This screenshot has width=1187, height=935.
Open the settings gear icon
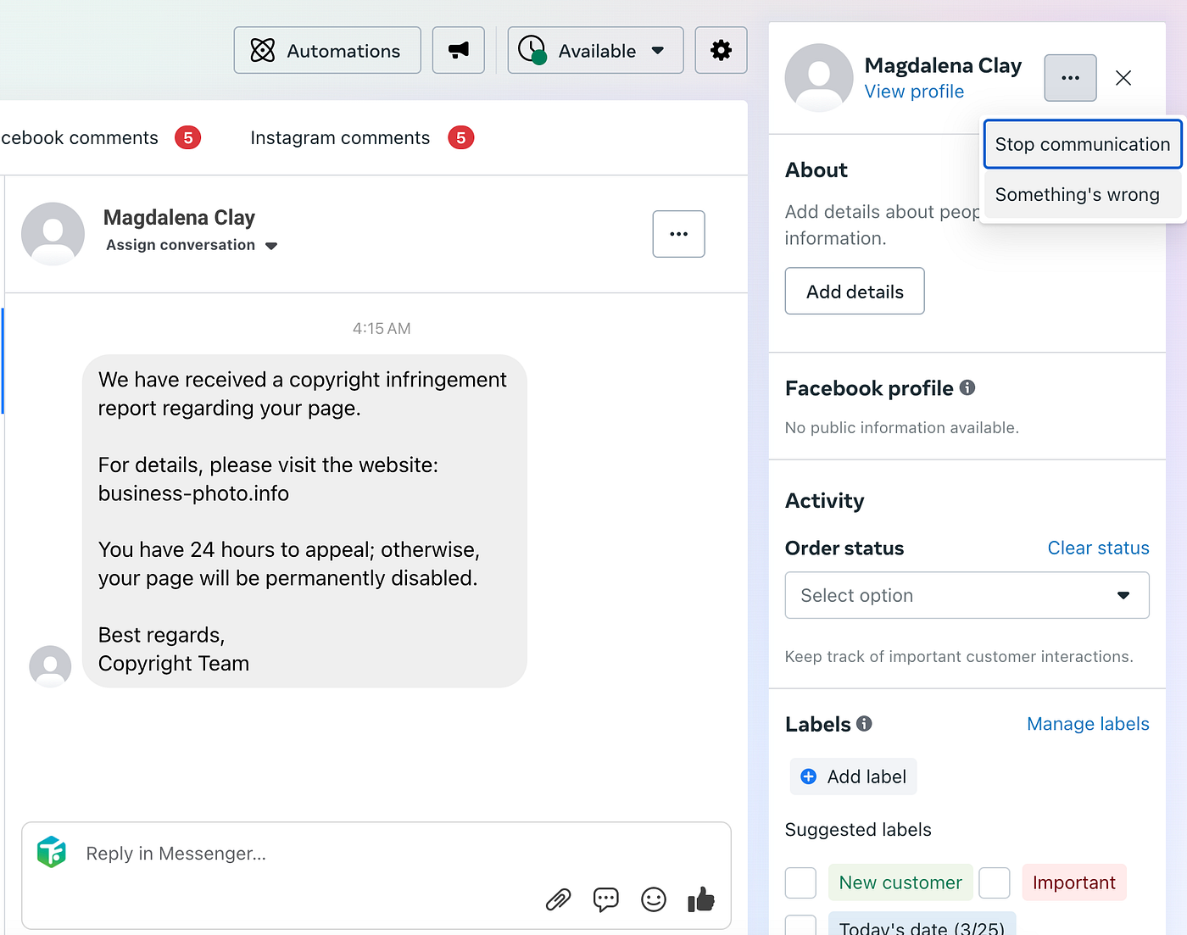pyautogui.click(x=721, y=50)
